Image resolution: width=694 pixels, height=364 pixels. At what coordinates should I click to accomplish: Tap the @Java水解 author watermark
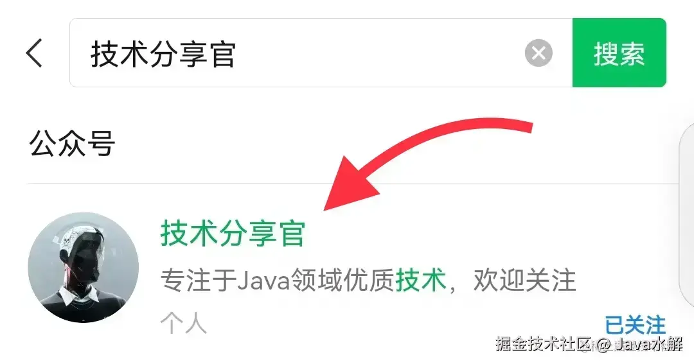click(639, 343)
